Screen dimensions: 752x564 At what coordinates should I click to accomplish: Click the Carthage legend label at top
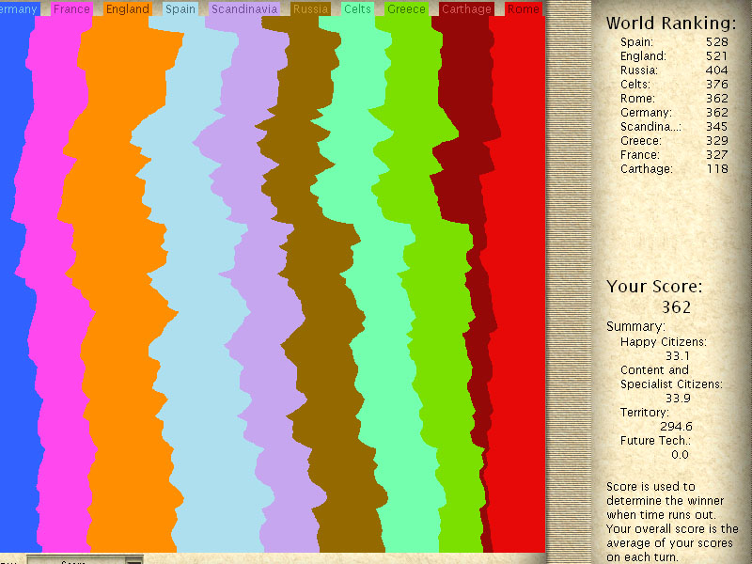(466, 9)
